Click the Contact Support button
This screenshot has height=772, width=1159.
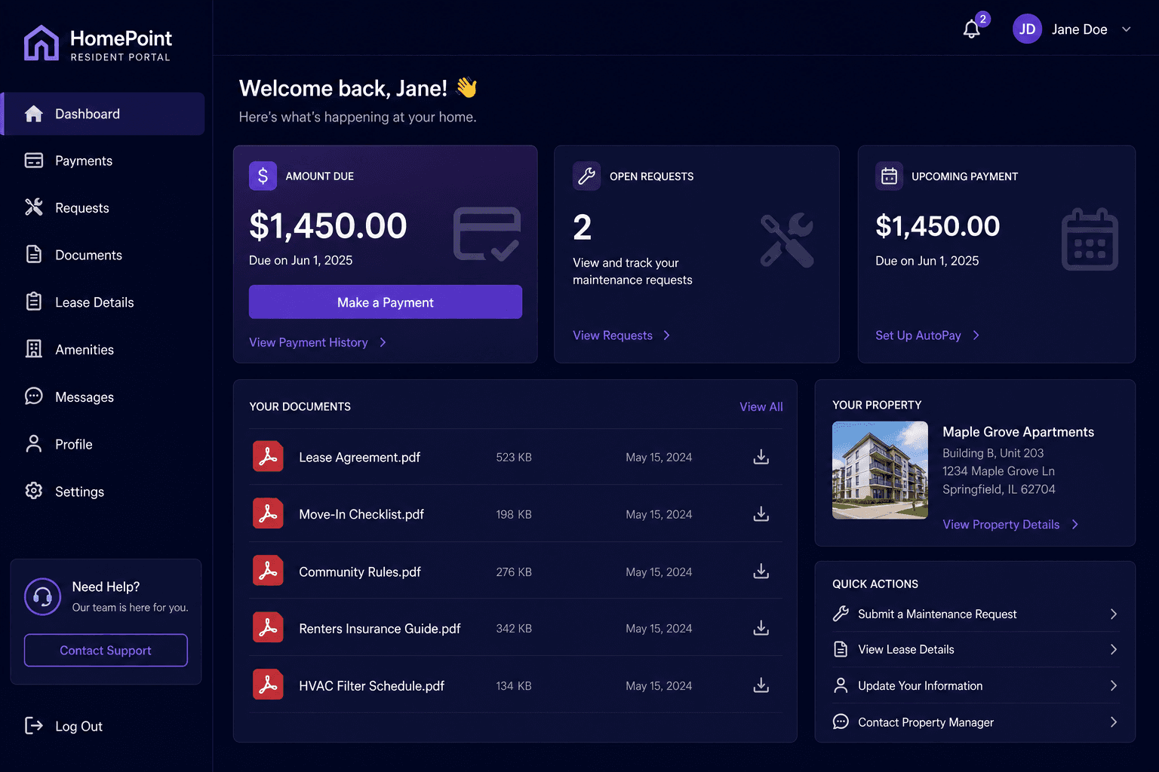(x=106, y=650)
